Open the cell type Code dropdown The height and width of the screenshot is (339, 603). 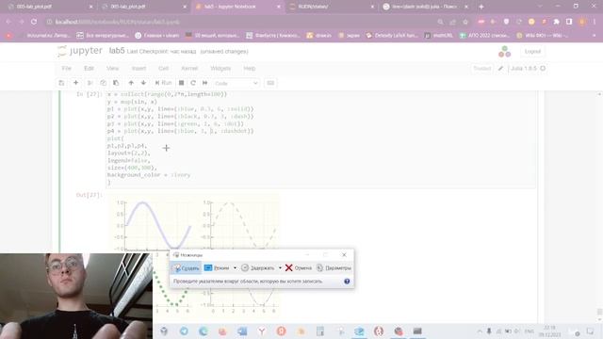[x=236, y=84]
